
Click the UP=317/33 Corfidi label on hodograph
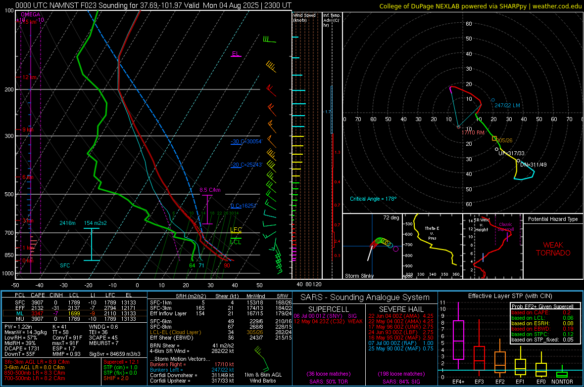(x=511, y=153)
